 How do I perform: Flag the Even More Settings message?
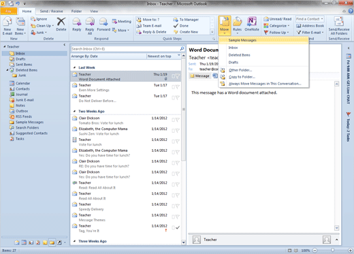[178, 87]
